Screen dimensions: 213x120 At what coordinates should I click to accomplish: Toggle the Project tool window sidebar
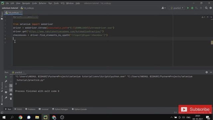2,16
